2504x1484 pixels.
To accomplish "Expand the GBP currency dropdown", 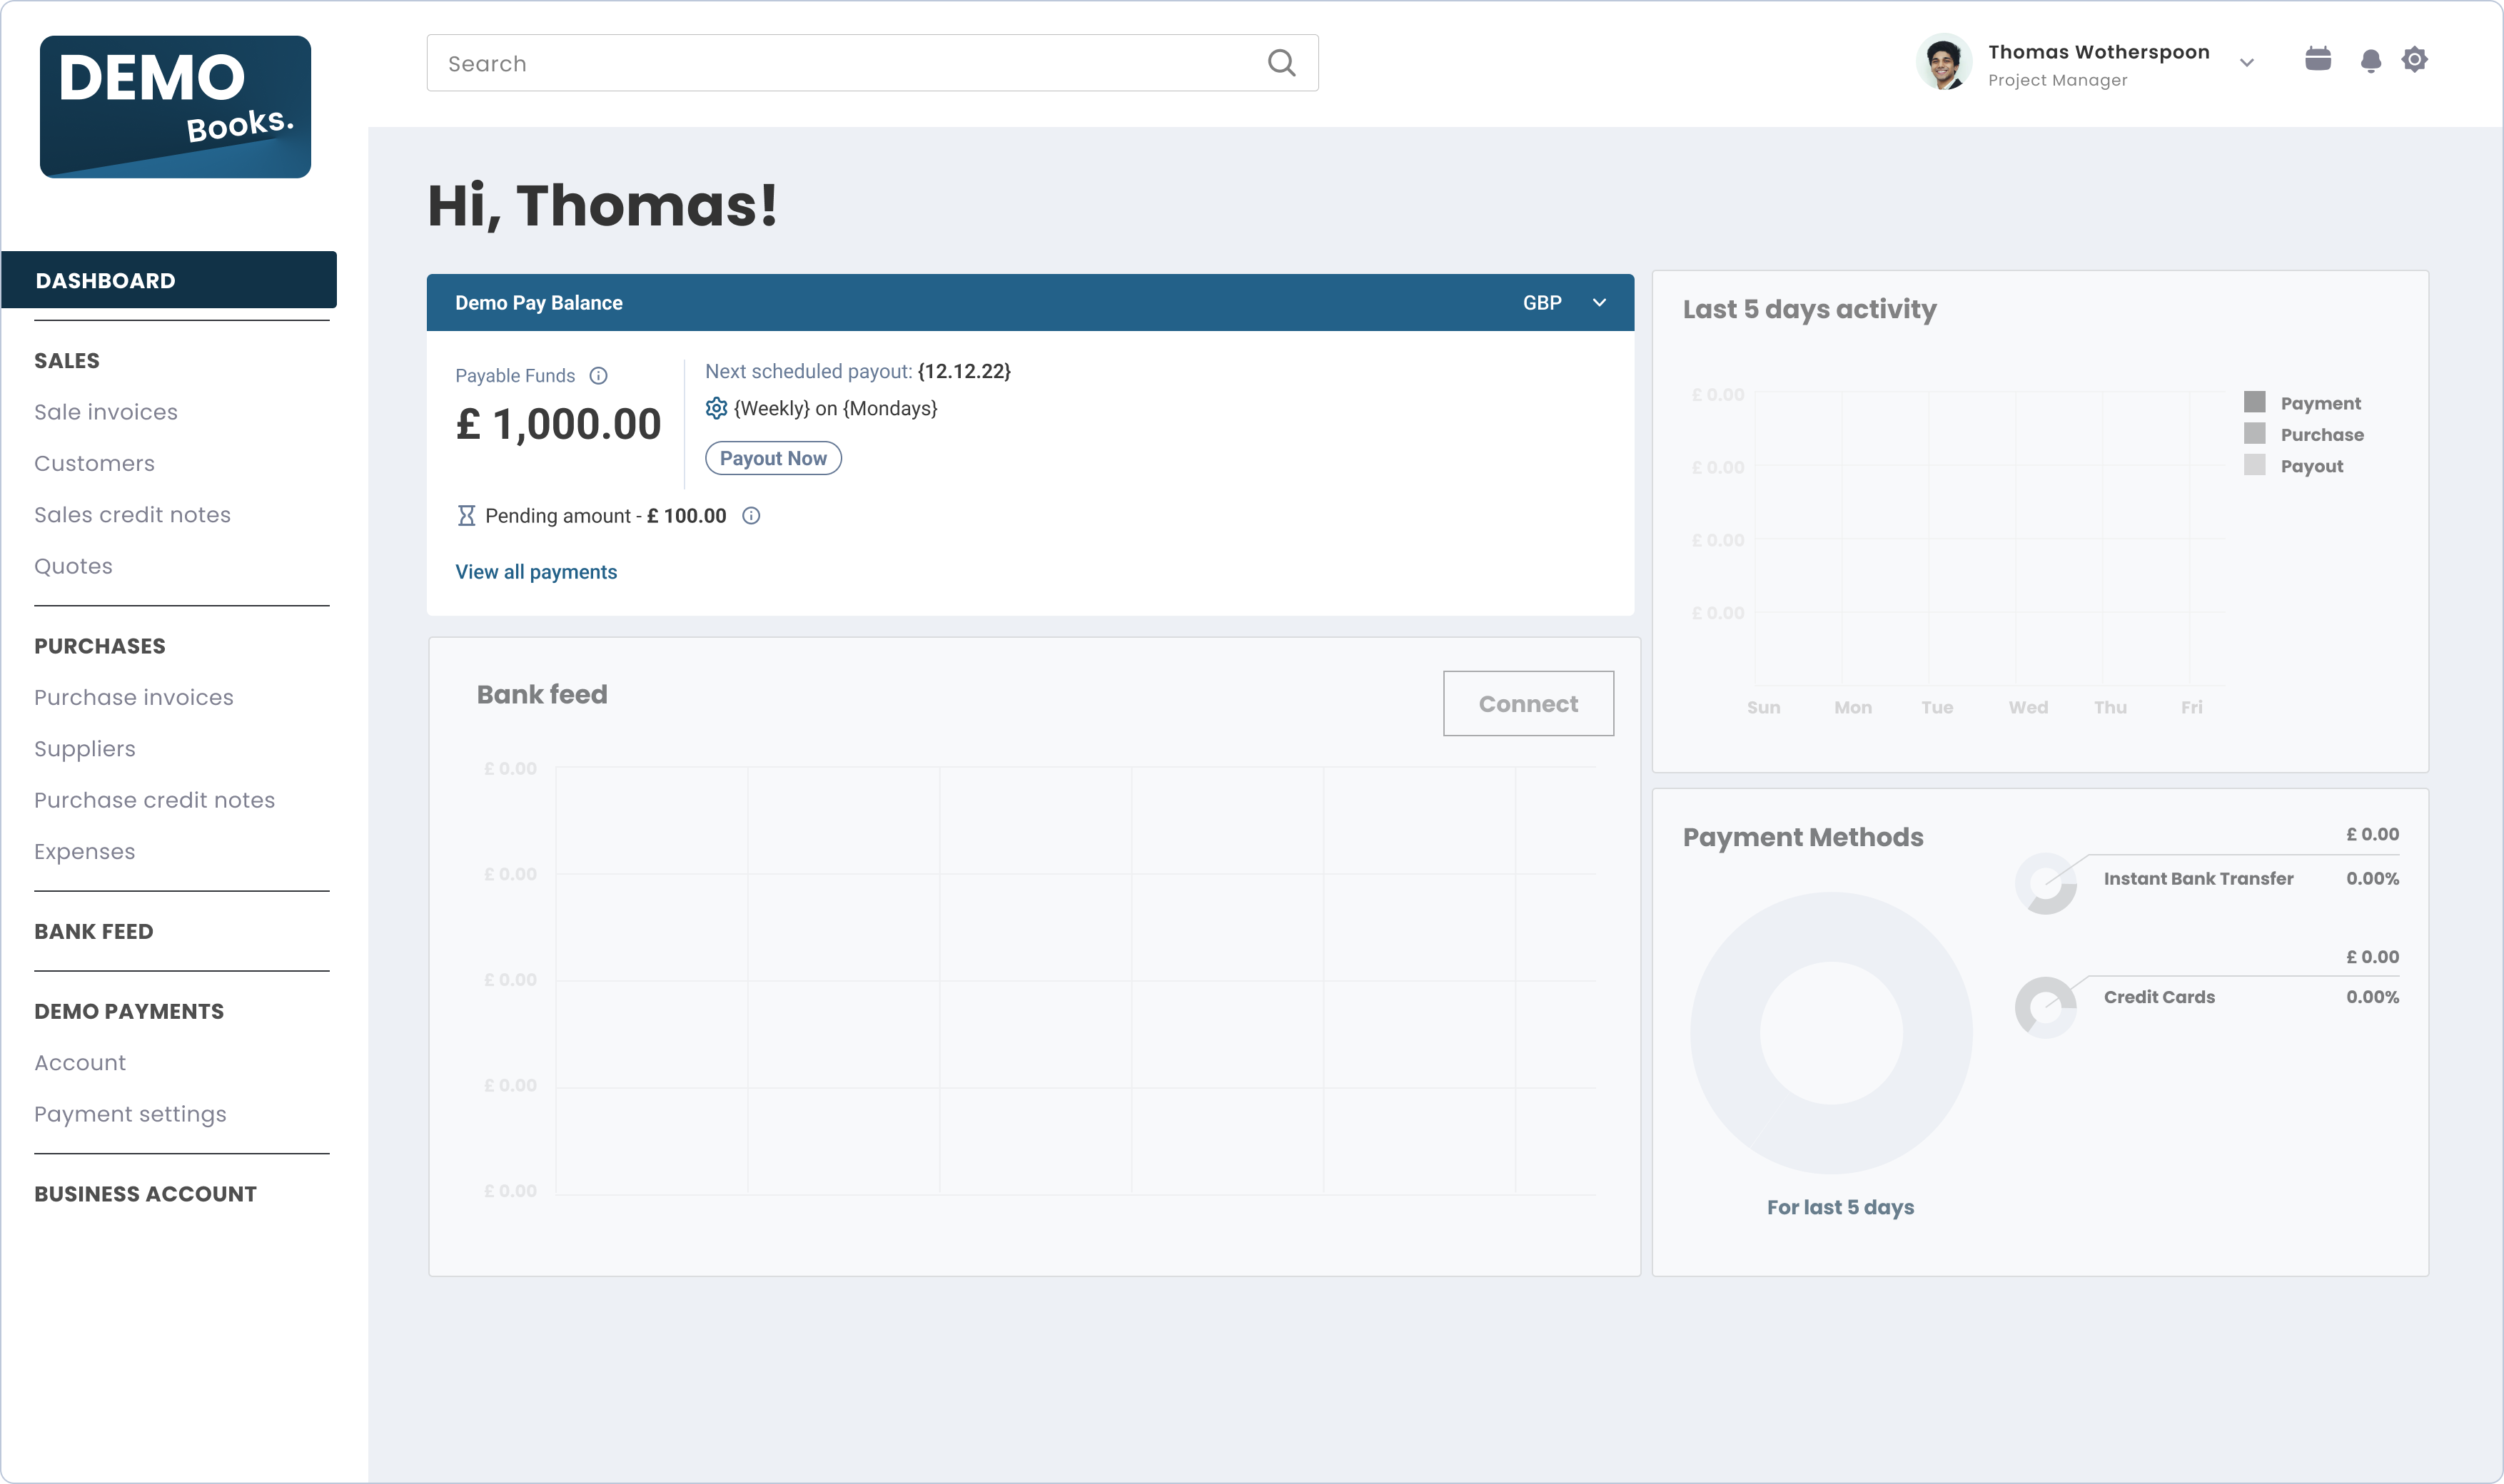I will 1599,303.
